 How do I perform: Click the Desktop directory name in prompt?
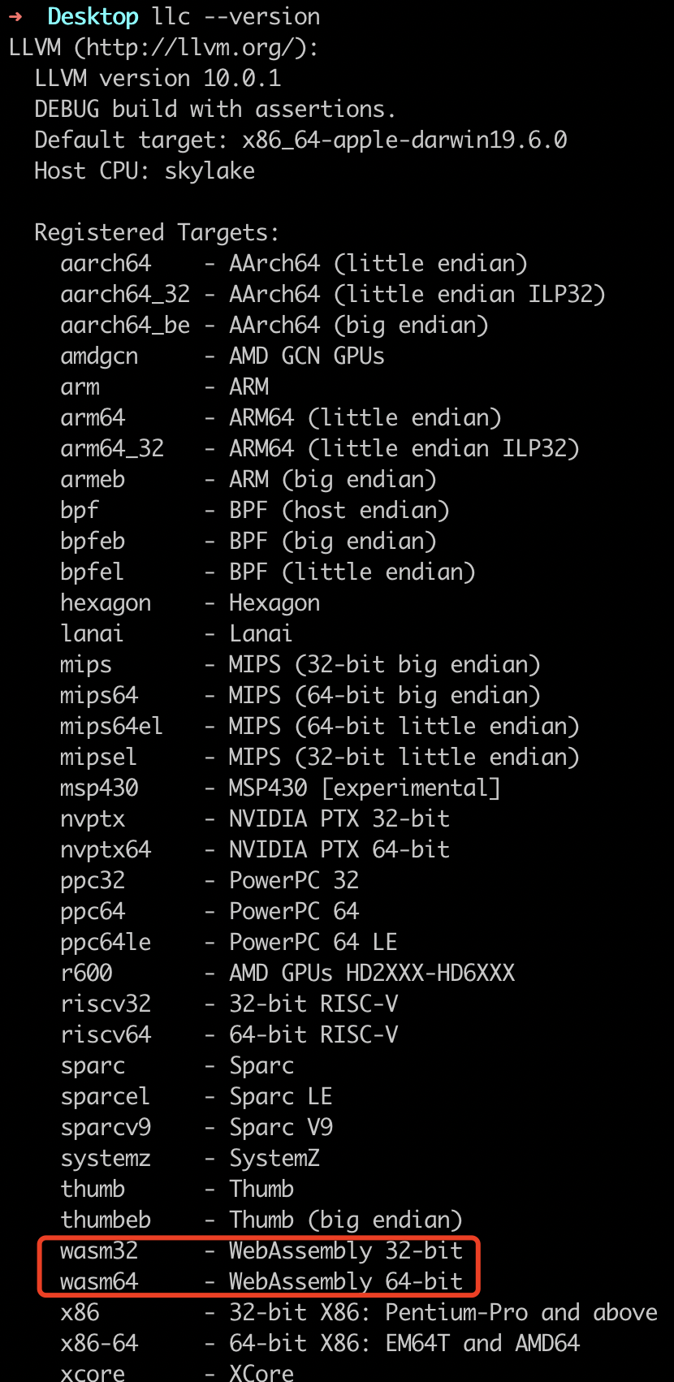(93, 16)
